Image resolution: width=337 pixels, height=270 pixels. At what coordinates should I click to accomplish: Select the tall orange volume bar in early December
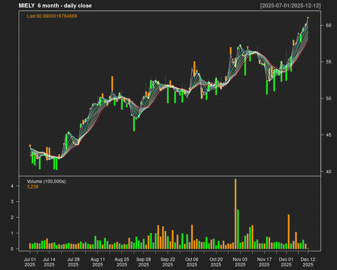click(x=289, y=231)
